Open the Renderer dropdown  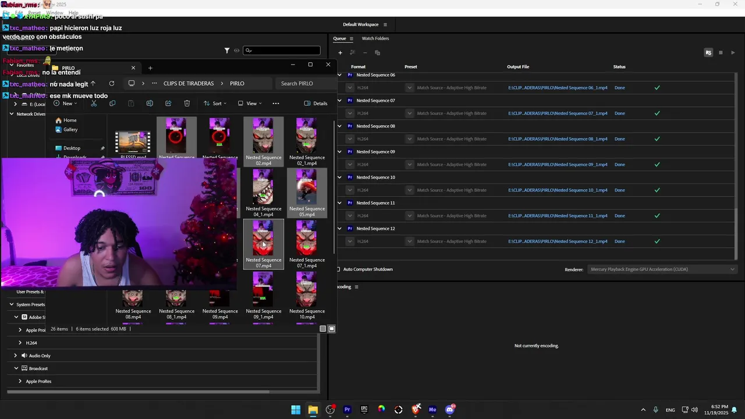pos(663,269)
